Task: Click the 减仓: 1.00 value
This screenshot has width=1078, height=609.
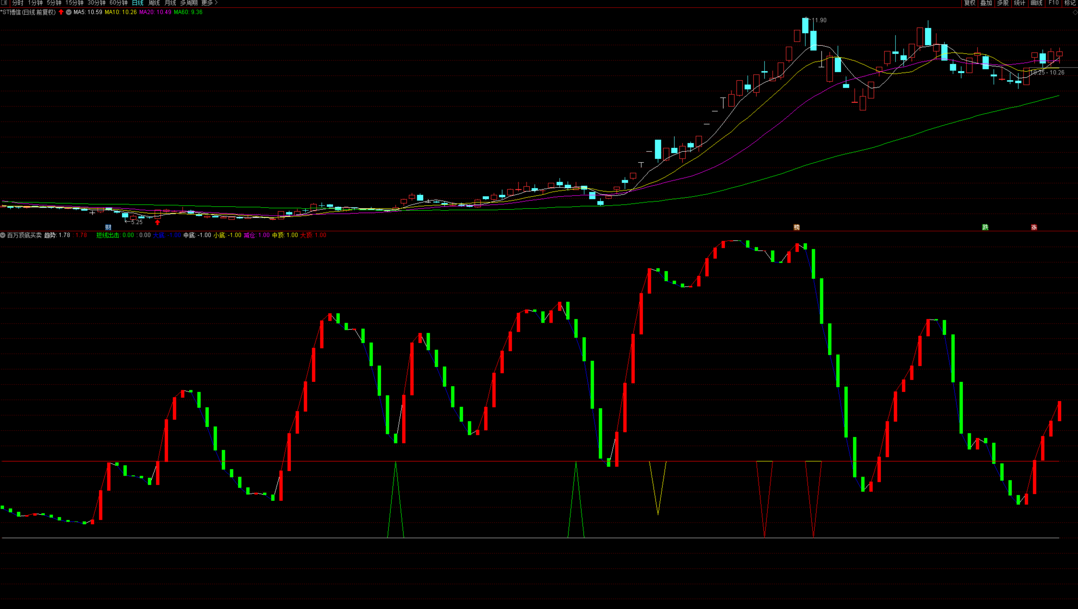Action: (257, 235)
